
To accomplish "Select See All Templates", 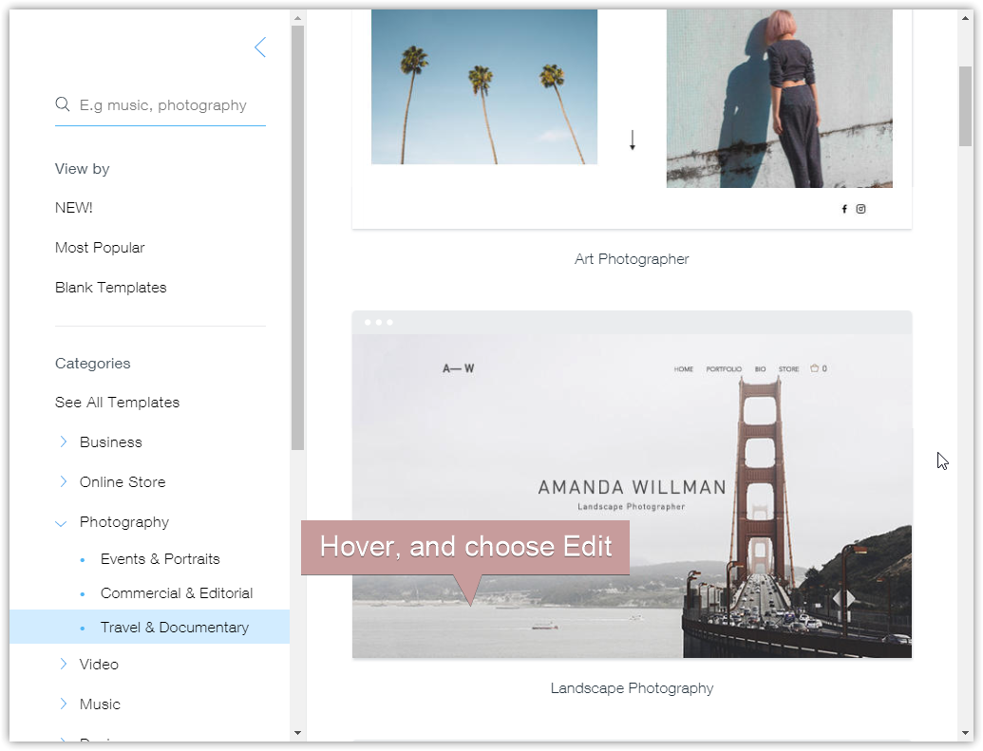I will pos(117,403).
